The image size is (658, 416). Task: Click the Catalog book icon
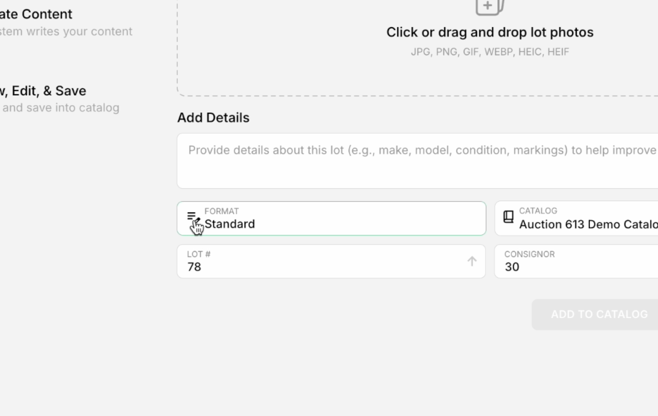tap(508, 217)
